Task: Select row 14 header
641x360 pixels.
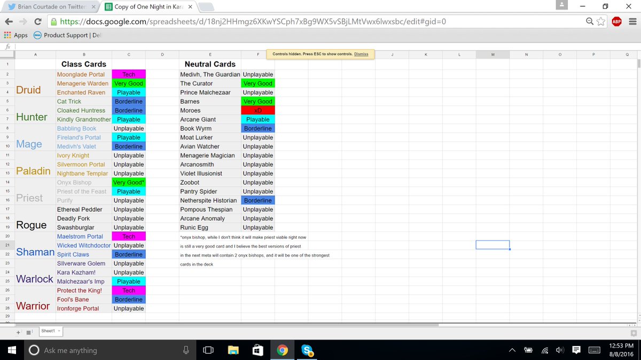Action: [x=7, y=182]
